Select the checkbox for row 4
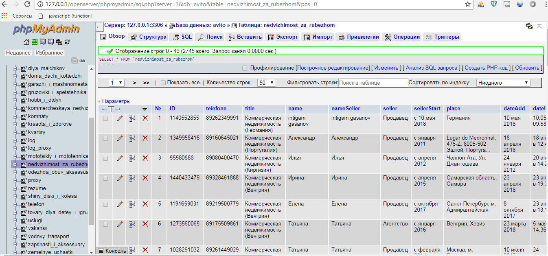Image resolution: width=548 pixels, height=256 pixels. click(x=105, y=178)
